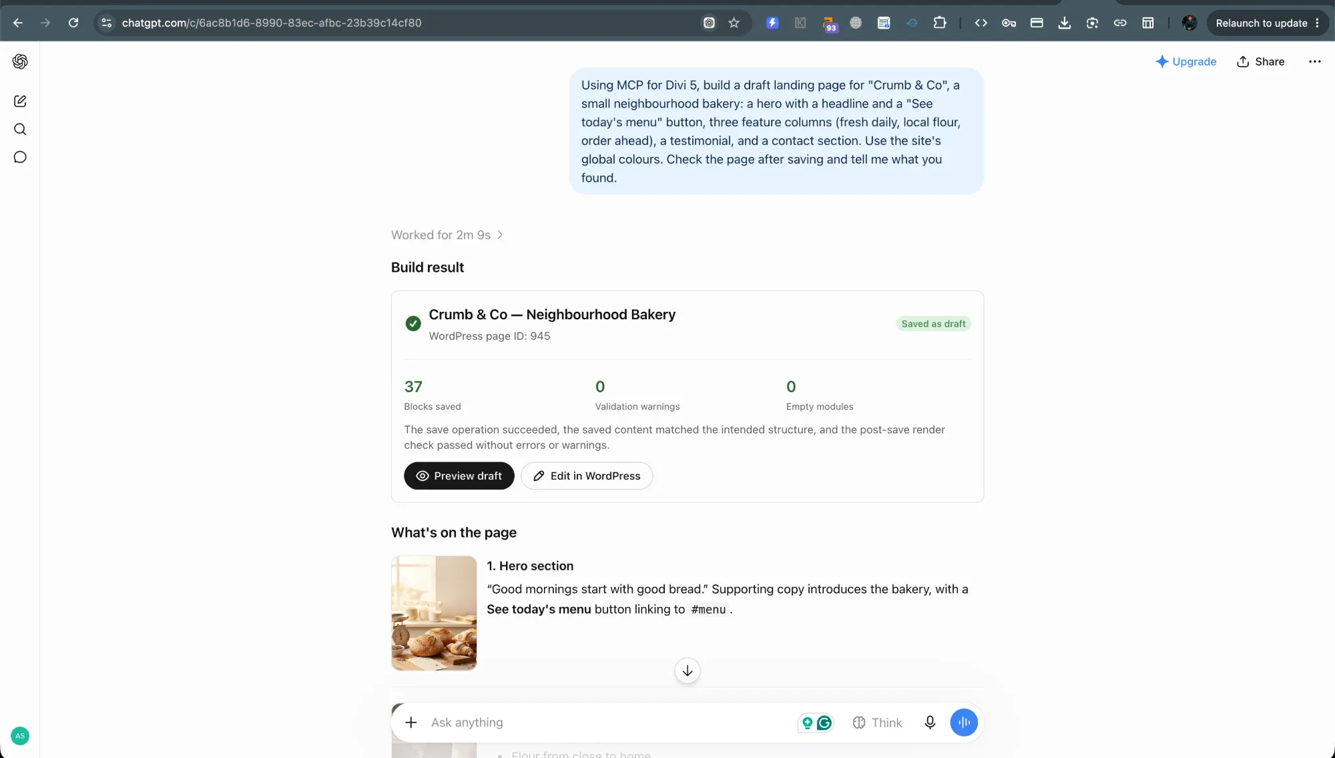Share this conversation

click(1260, 61)
